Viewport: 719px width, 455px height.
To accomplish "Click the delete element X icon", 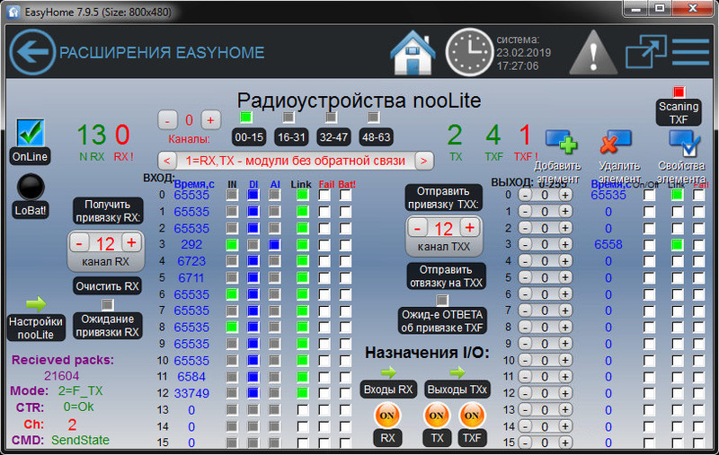I will coord(616,142).
